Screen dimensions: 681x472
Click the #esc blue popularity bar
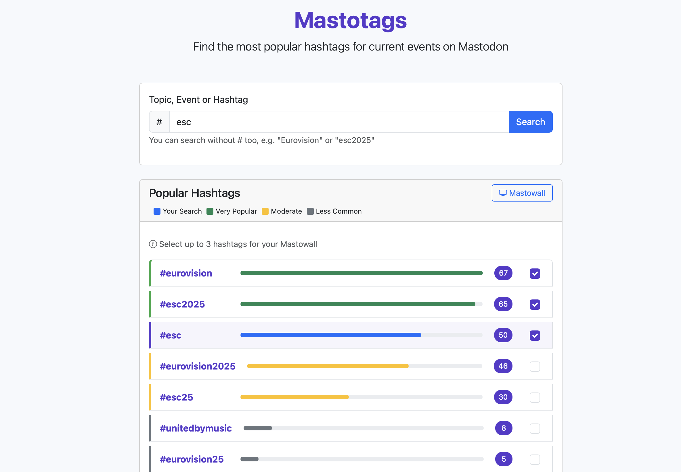pyautogui.click(x=330, y=335)
